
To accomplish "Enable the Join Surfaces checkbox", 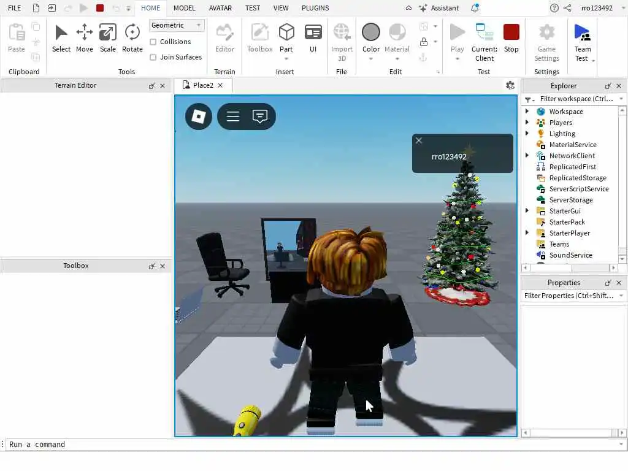I will click(153, 57).
